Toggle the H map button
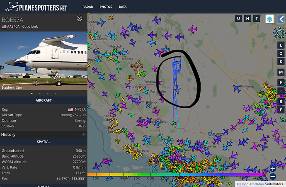 (x=247, y=18)
